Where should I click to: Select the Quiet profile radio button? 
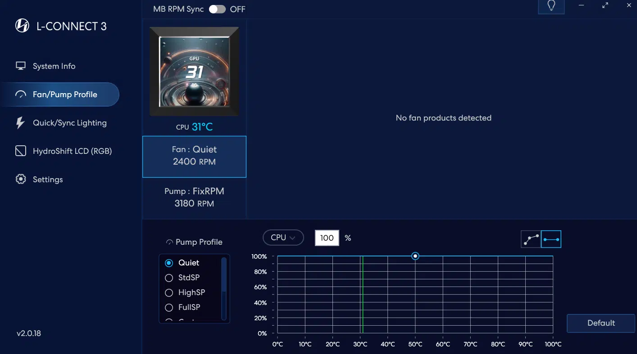point(169,263)
